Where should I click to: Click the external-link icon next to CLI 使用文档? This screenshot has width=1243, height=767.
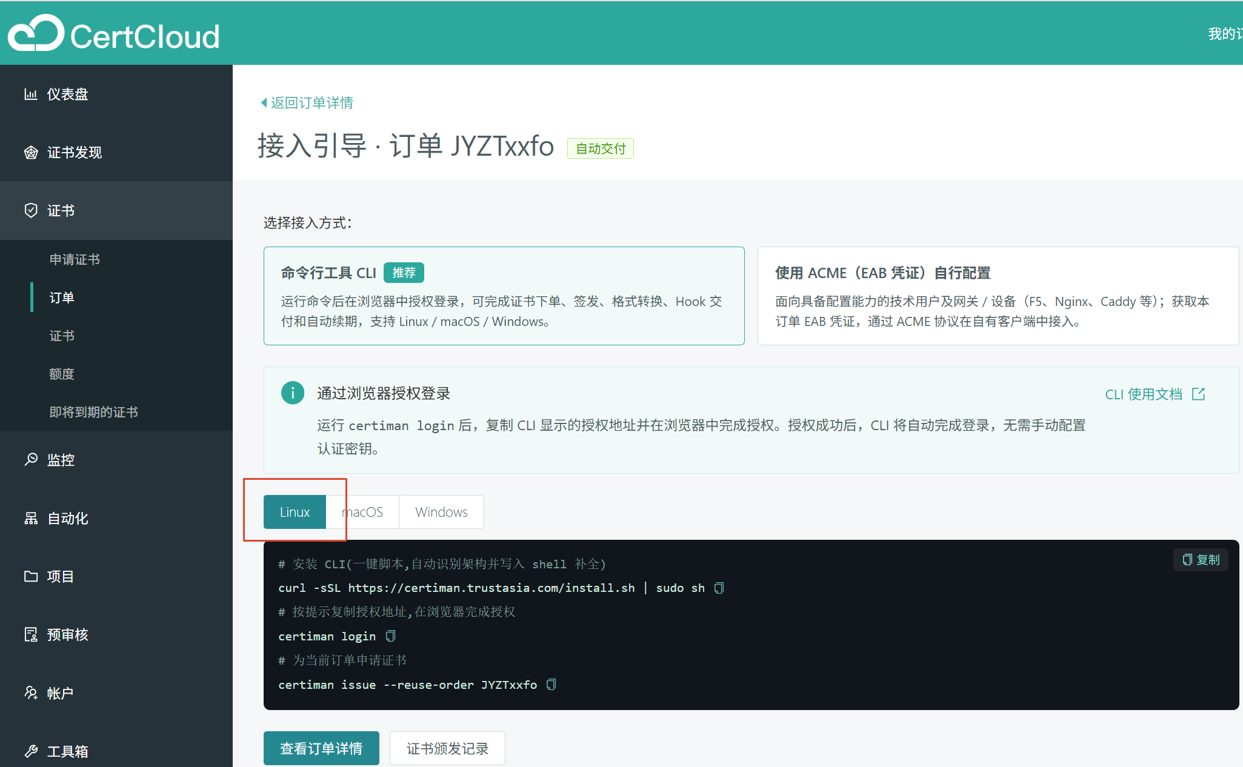(1198, 394)
